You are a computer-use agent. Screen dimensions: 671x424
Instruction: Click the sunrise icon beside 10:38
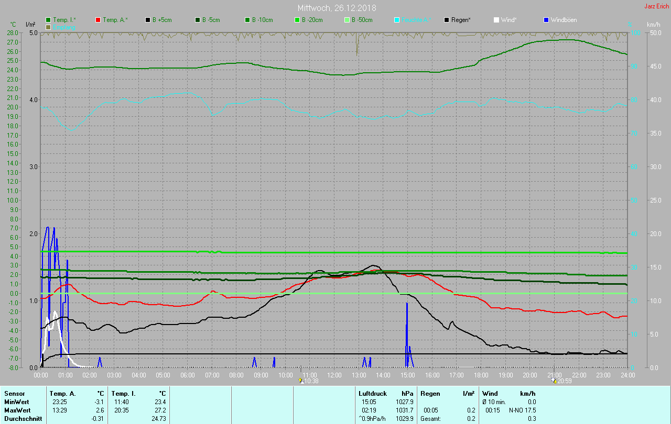pos(301,381)
